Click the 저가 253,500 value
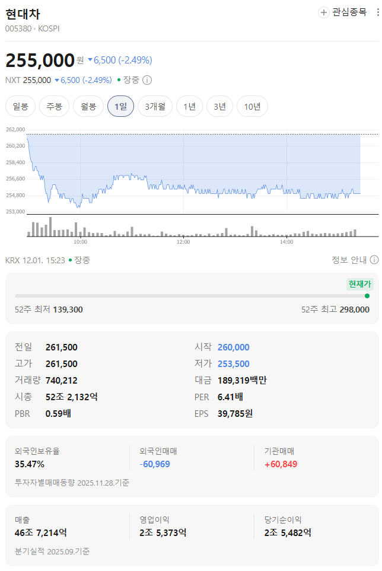This screenshot has height=571, width=382. tap(234, 364)
